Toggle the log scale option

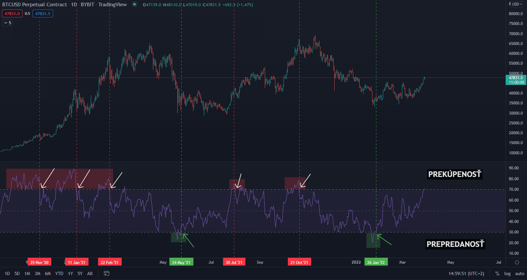pyautogui.click(x=507, y=273)
